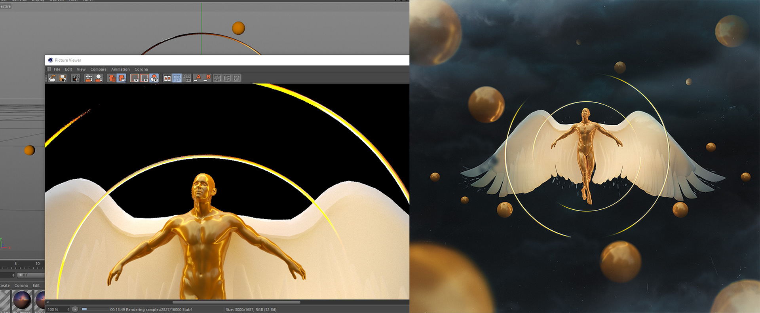Image resolution: width=760 pixels, height=313 pixels.
Task: Click the third greyed compare layout icon
Action: [237, 78]
